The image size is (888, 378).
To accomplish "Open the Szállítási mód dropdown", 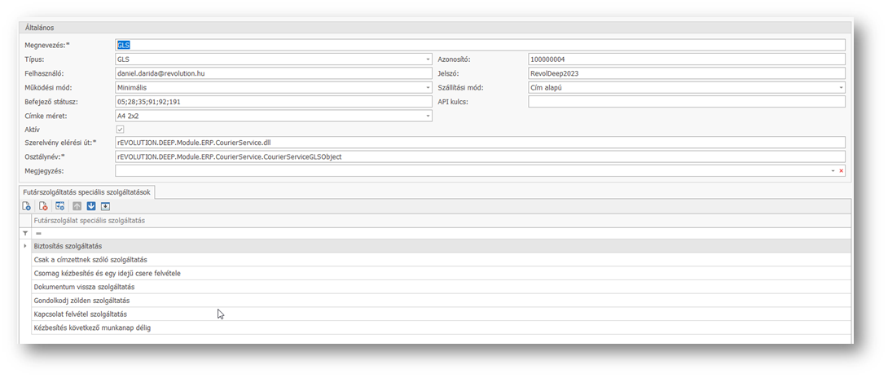I will [841, 88].
